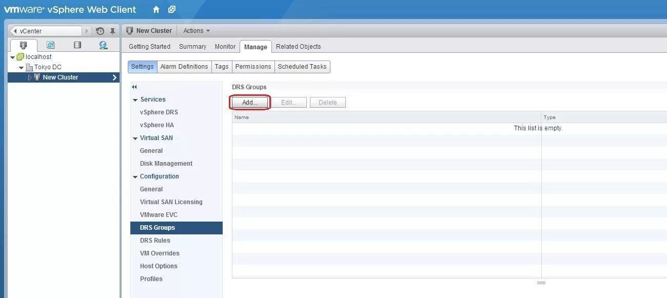Click the New Cluster header cluster icon
The width and height of the screenshot is (667, 298).
(130, 30)
